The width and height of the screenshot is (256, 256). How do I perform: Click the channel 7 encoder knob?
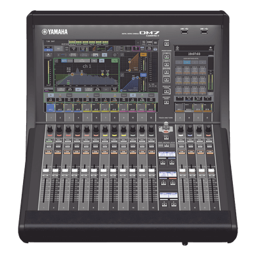click(105, 129)
